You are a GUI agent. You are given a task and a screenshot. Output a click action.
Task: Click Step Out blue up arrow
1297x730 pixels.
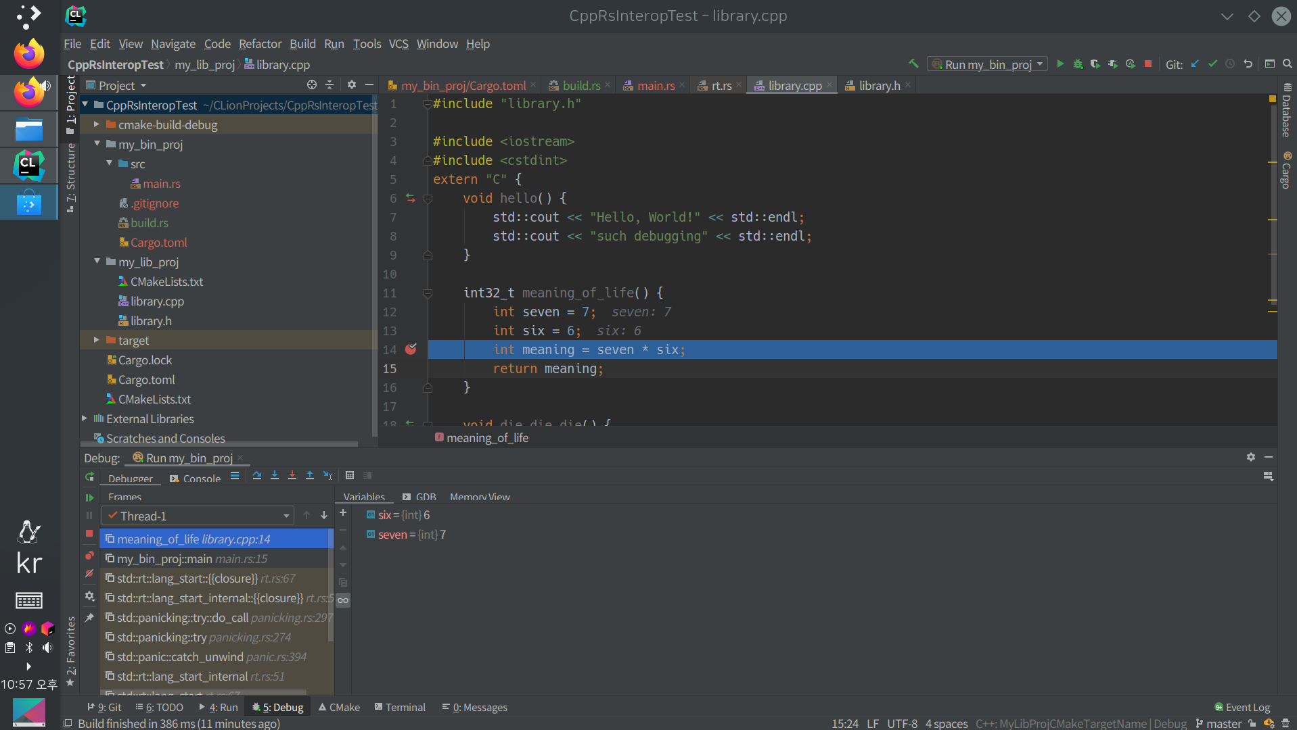pyautogui.click(x=310, y=475)
